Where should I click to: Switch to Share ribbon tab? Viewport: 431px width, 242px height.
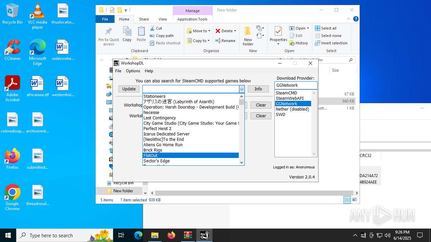coord(144,19)
